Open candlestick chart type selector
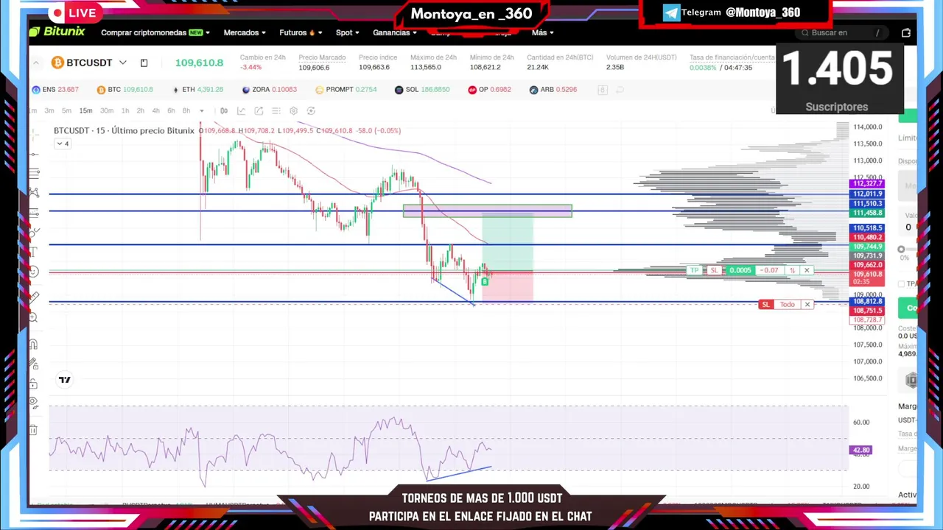The height and width of the screenshot is (530, 943). 224,111
